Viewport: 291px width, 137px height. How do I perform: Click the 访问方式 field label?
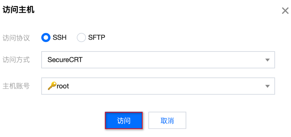(x=16, y=60)
